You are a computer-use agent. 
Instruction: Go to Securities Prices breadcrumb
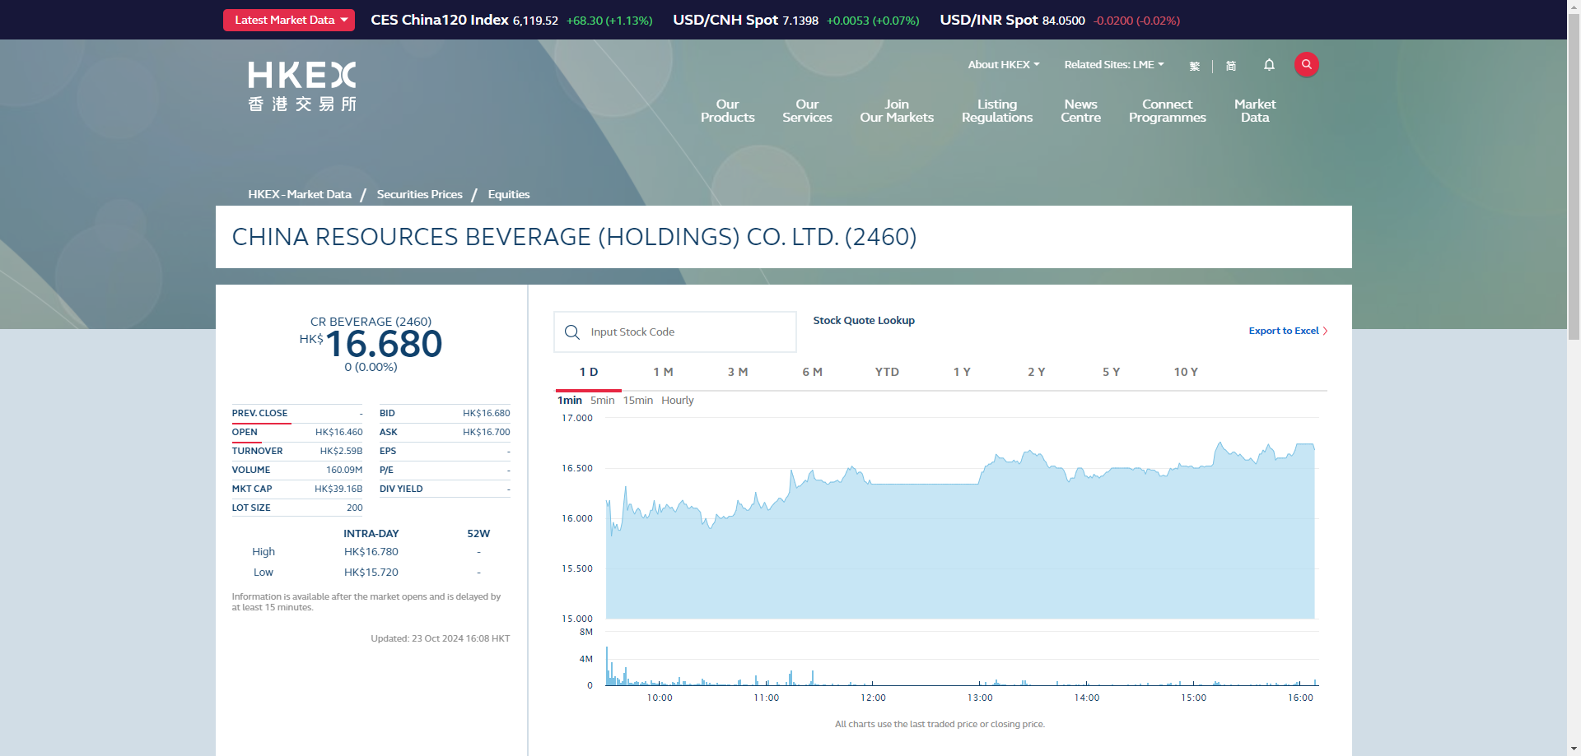[x=419, y=194]
